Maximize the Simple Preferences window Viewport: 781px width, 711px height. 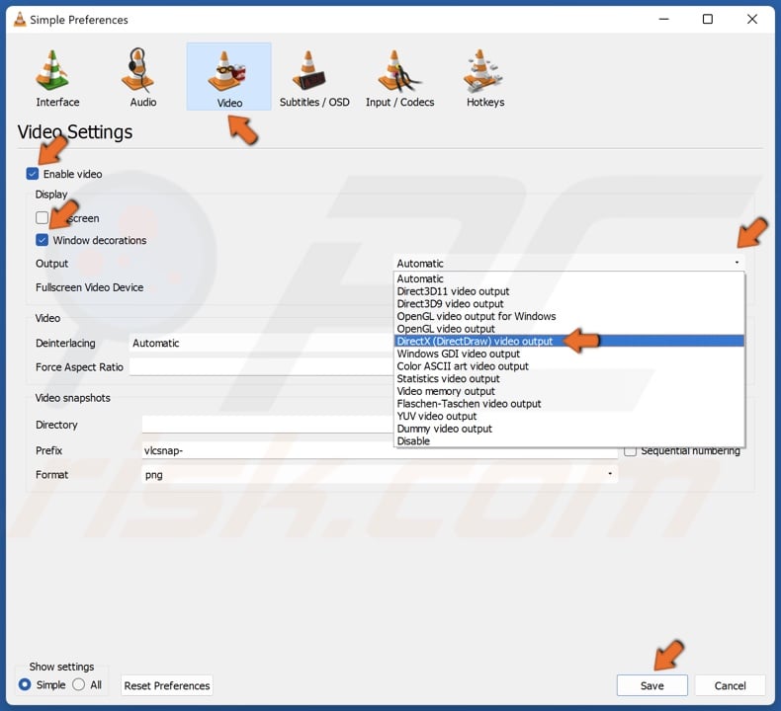point(707,20)
